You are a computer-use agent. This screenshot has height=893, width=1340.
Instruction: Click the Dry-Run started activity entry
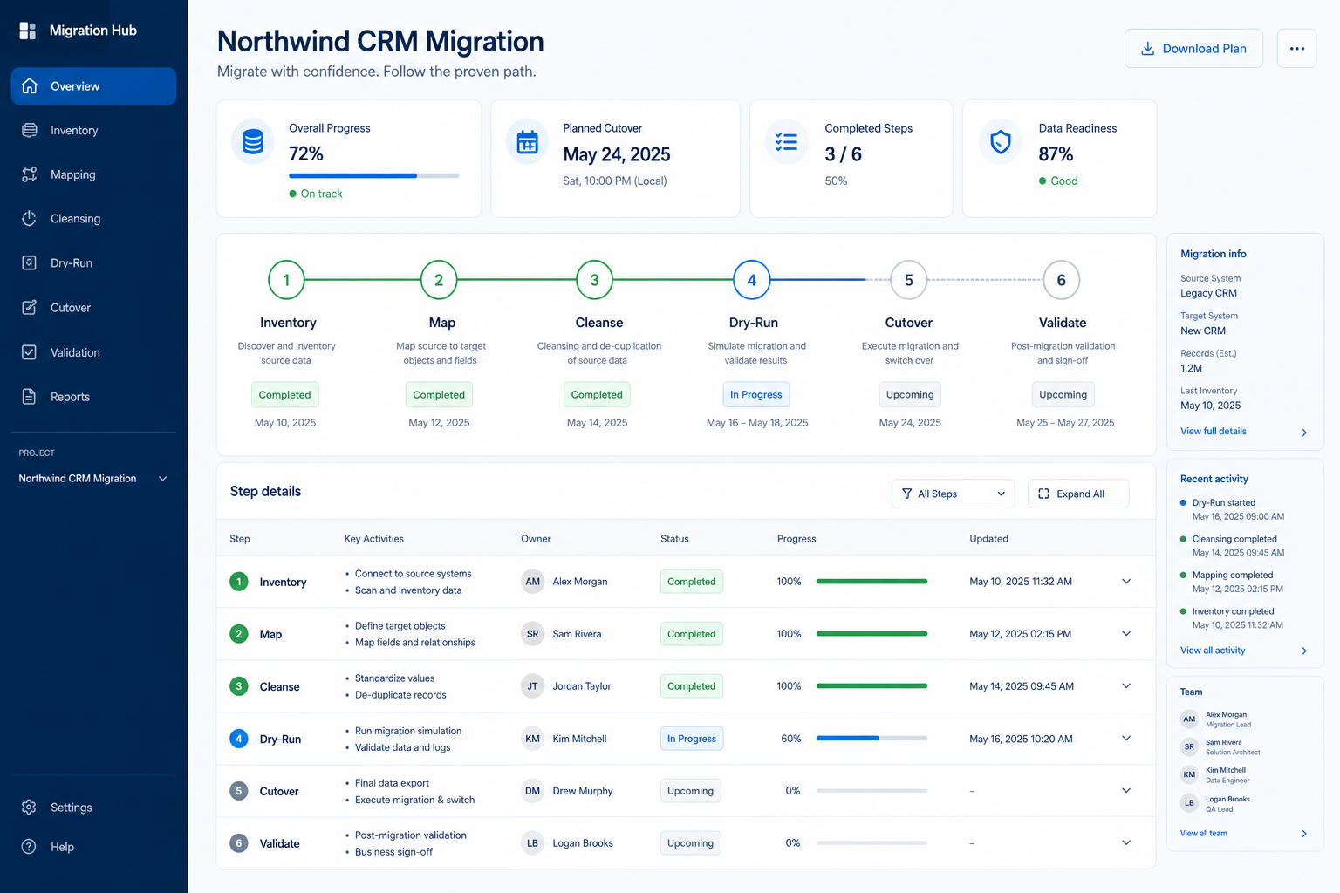(1232, 509)
